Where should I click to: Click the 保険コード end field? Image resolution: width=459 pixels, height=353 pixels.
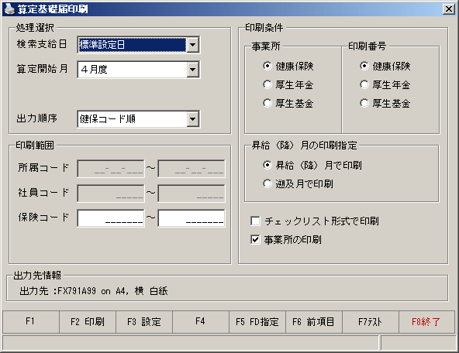coord(192,218)
